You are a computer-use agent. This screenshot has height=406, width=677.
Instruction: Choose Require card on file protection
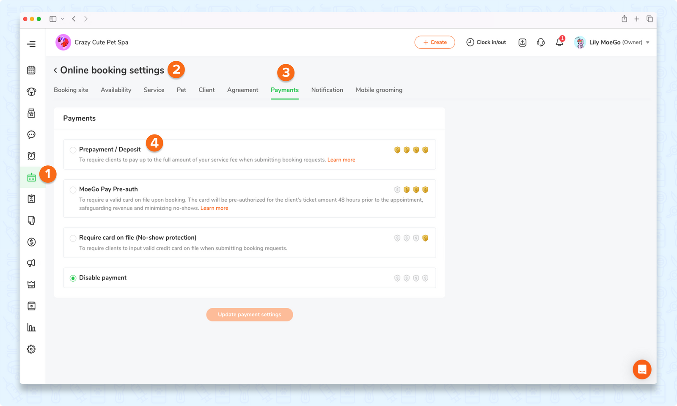(73, 238)
